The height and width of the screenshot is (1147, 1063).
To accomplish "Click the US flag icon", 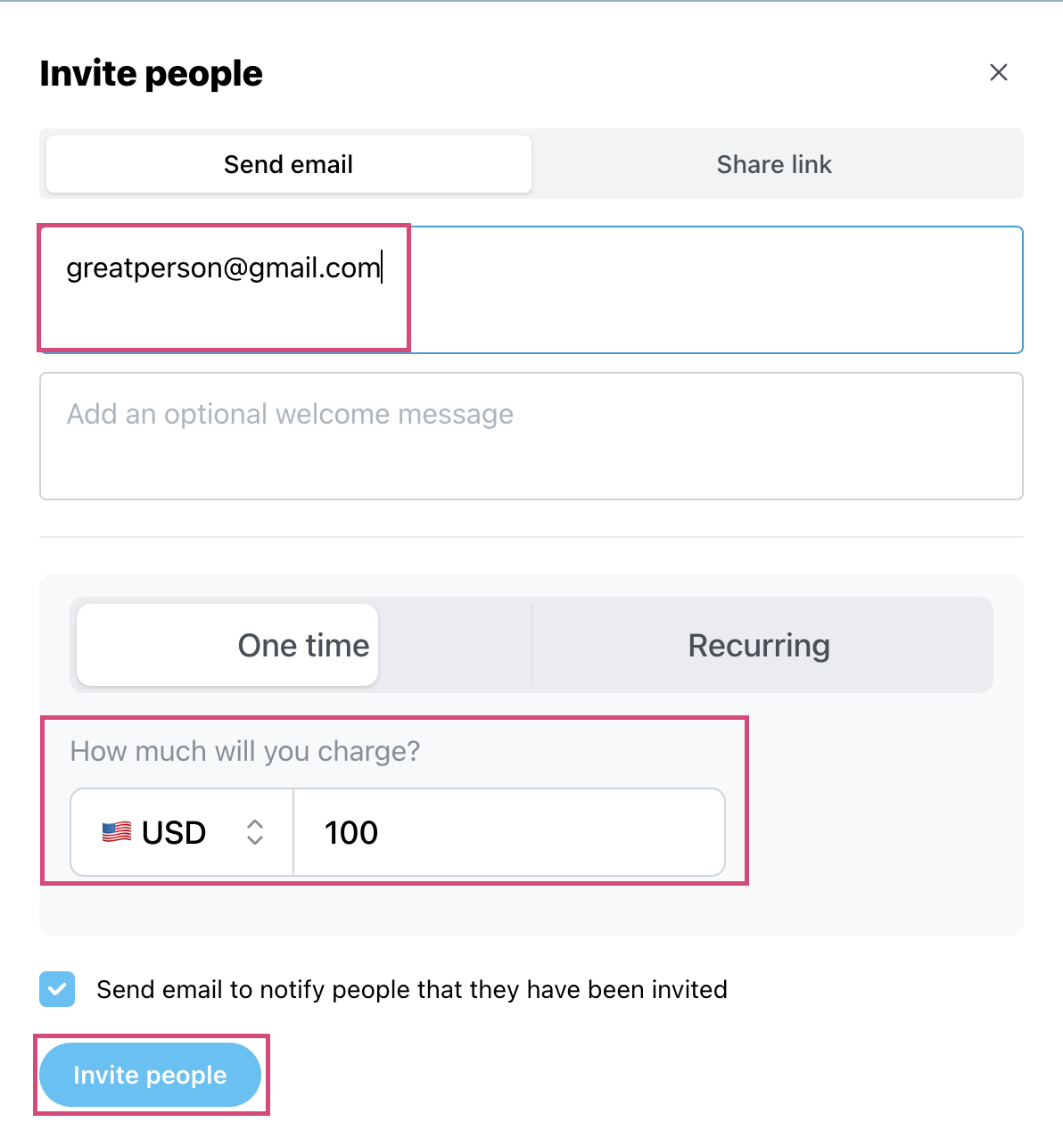I will (117, 832).
